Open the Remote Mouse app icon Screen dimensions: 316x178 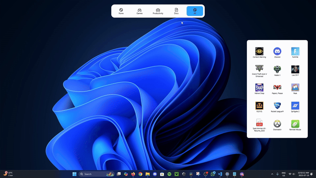tap(295, 124)
